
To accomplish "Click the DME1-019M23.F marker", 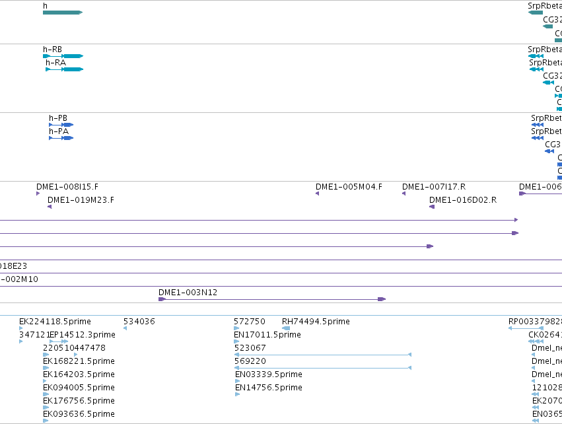I will pos(50,207).
